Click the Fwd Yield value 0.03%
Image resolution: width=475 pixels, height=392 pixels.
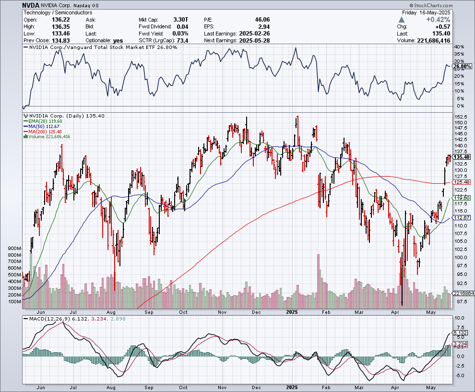point(180,34)
